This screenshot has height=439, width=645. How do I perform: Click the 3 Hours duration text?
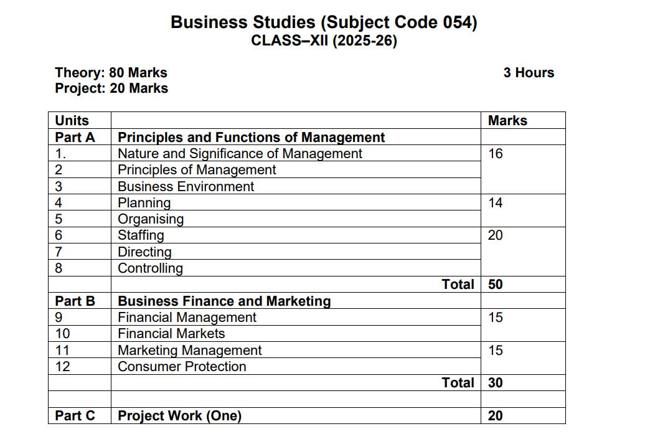(529, 73)
